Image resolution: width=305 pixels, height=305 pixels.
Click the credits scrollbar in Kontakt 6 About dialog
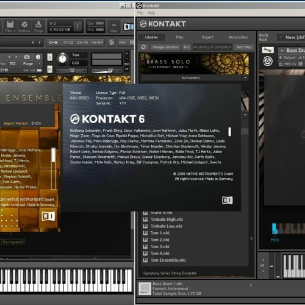coord(230,132)
